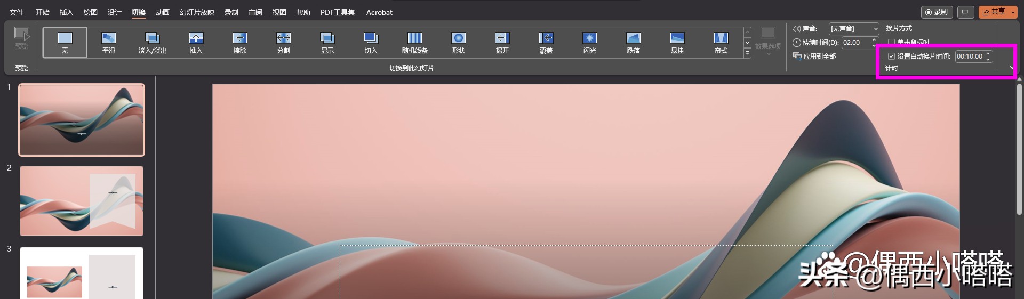This screenshot has width=1024, height=299.
Task: Click the 预览 preview icon
Action: point(22,38)
